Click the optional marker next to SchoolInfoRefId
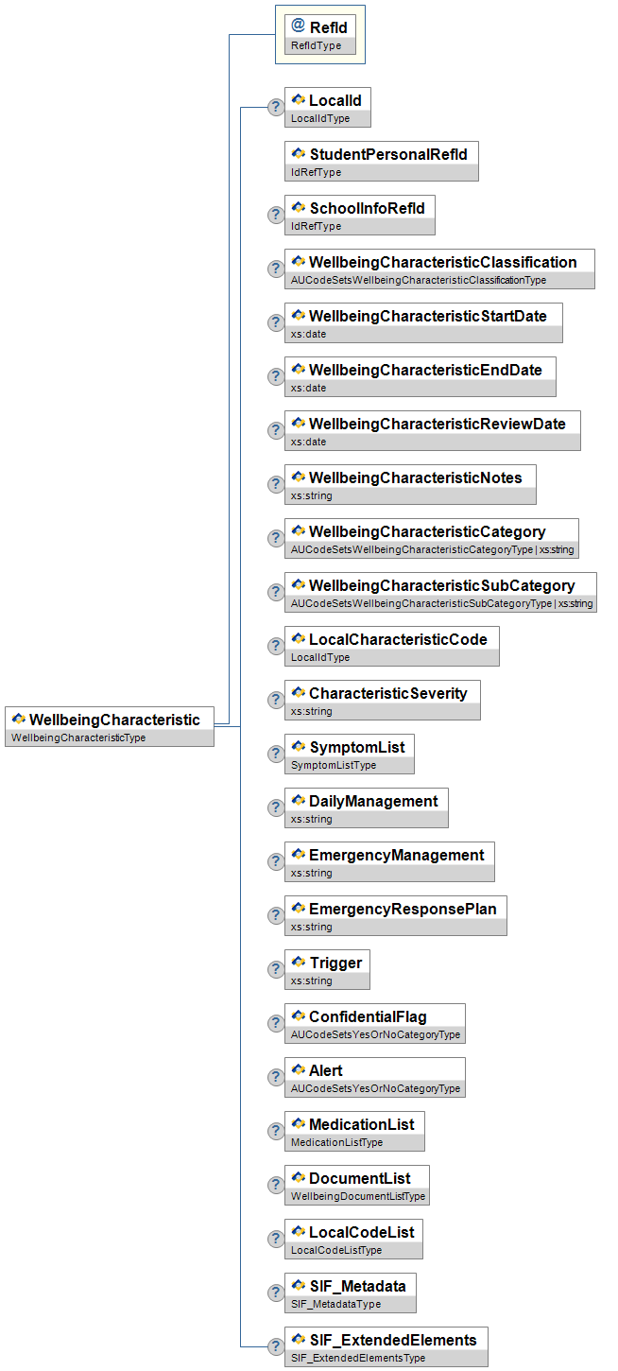Viewport: 618px width, 1371px height. pyautogui.click(x=276, y=215)
